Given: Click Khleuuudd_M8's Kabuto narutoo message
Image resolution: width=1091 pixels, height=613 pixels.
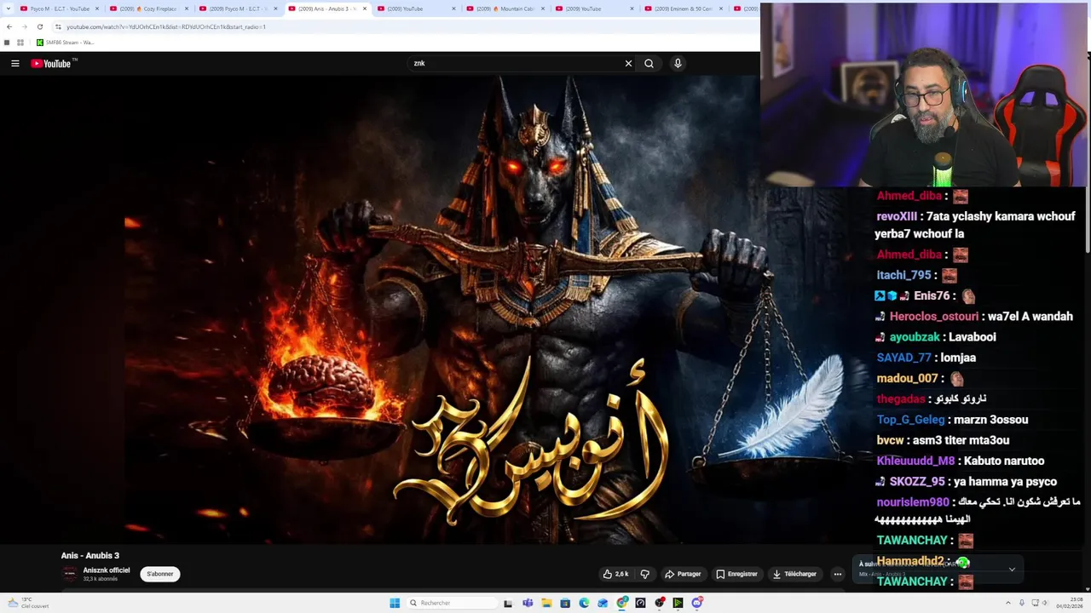Looking at the screenshot, I should click(x=960, y=461).
